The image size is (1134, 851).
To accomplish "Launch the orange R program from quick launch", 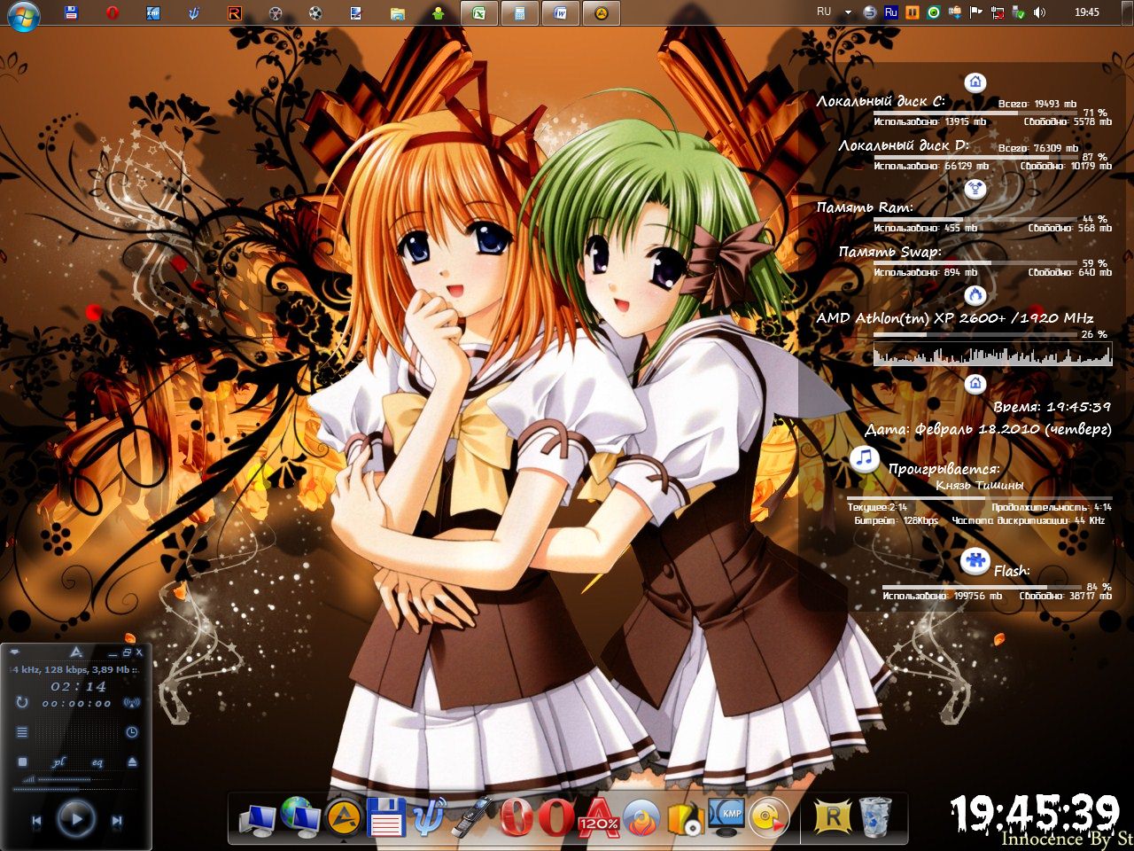I will [235, 12].
